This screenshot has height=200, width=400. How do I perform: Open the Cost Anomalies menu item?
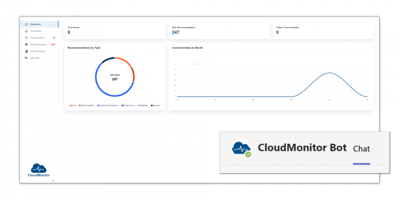pyautogui.click(x=39, y=37)
